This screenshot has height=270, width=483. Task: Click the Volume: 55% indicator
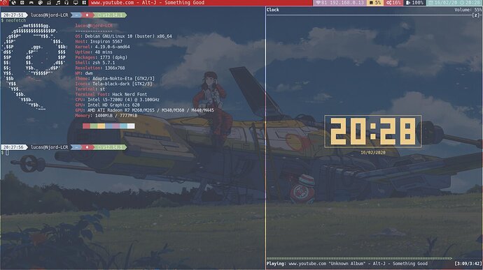point(468,10)
